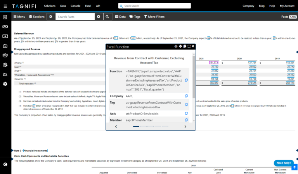
Task: Click the move icon in Excel Function header
Action: [176, 46]
